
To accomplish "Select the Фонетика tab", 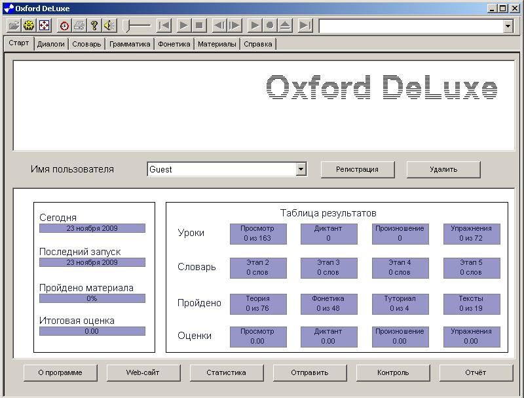I will pyautogui.click(x=174, y=44).
